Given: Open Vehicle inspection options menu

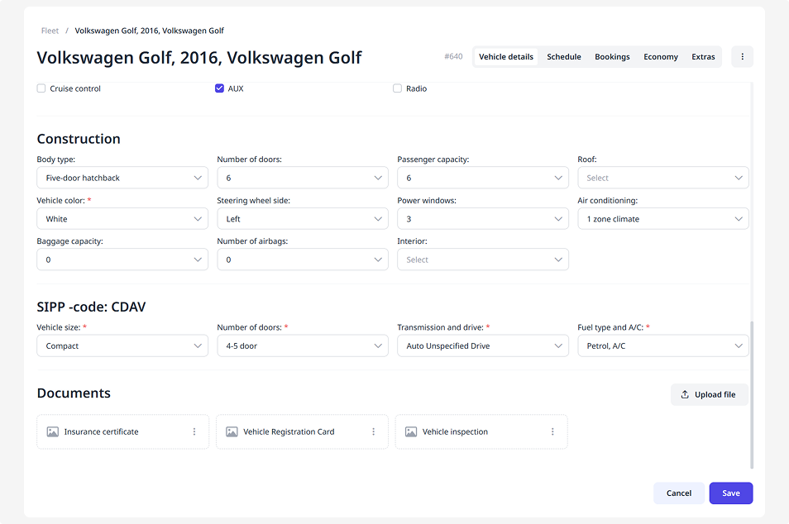Looking at the screenshot, I should click(x=552, y=431).
